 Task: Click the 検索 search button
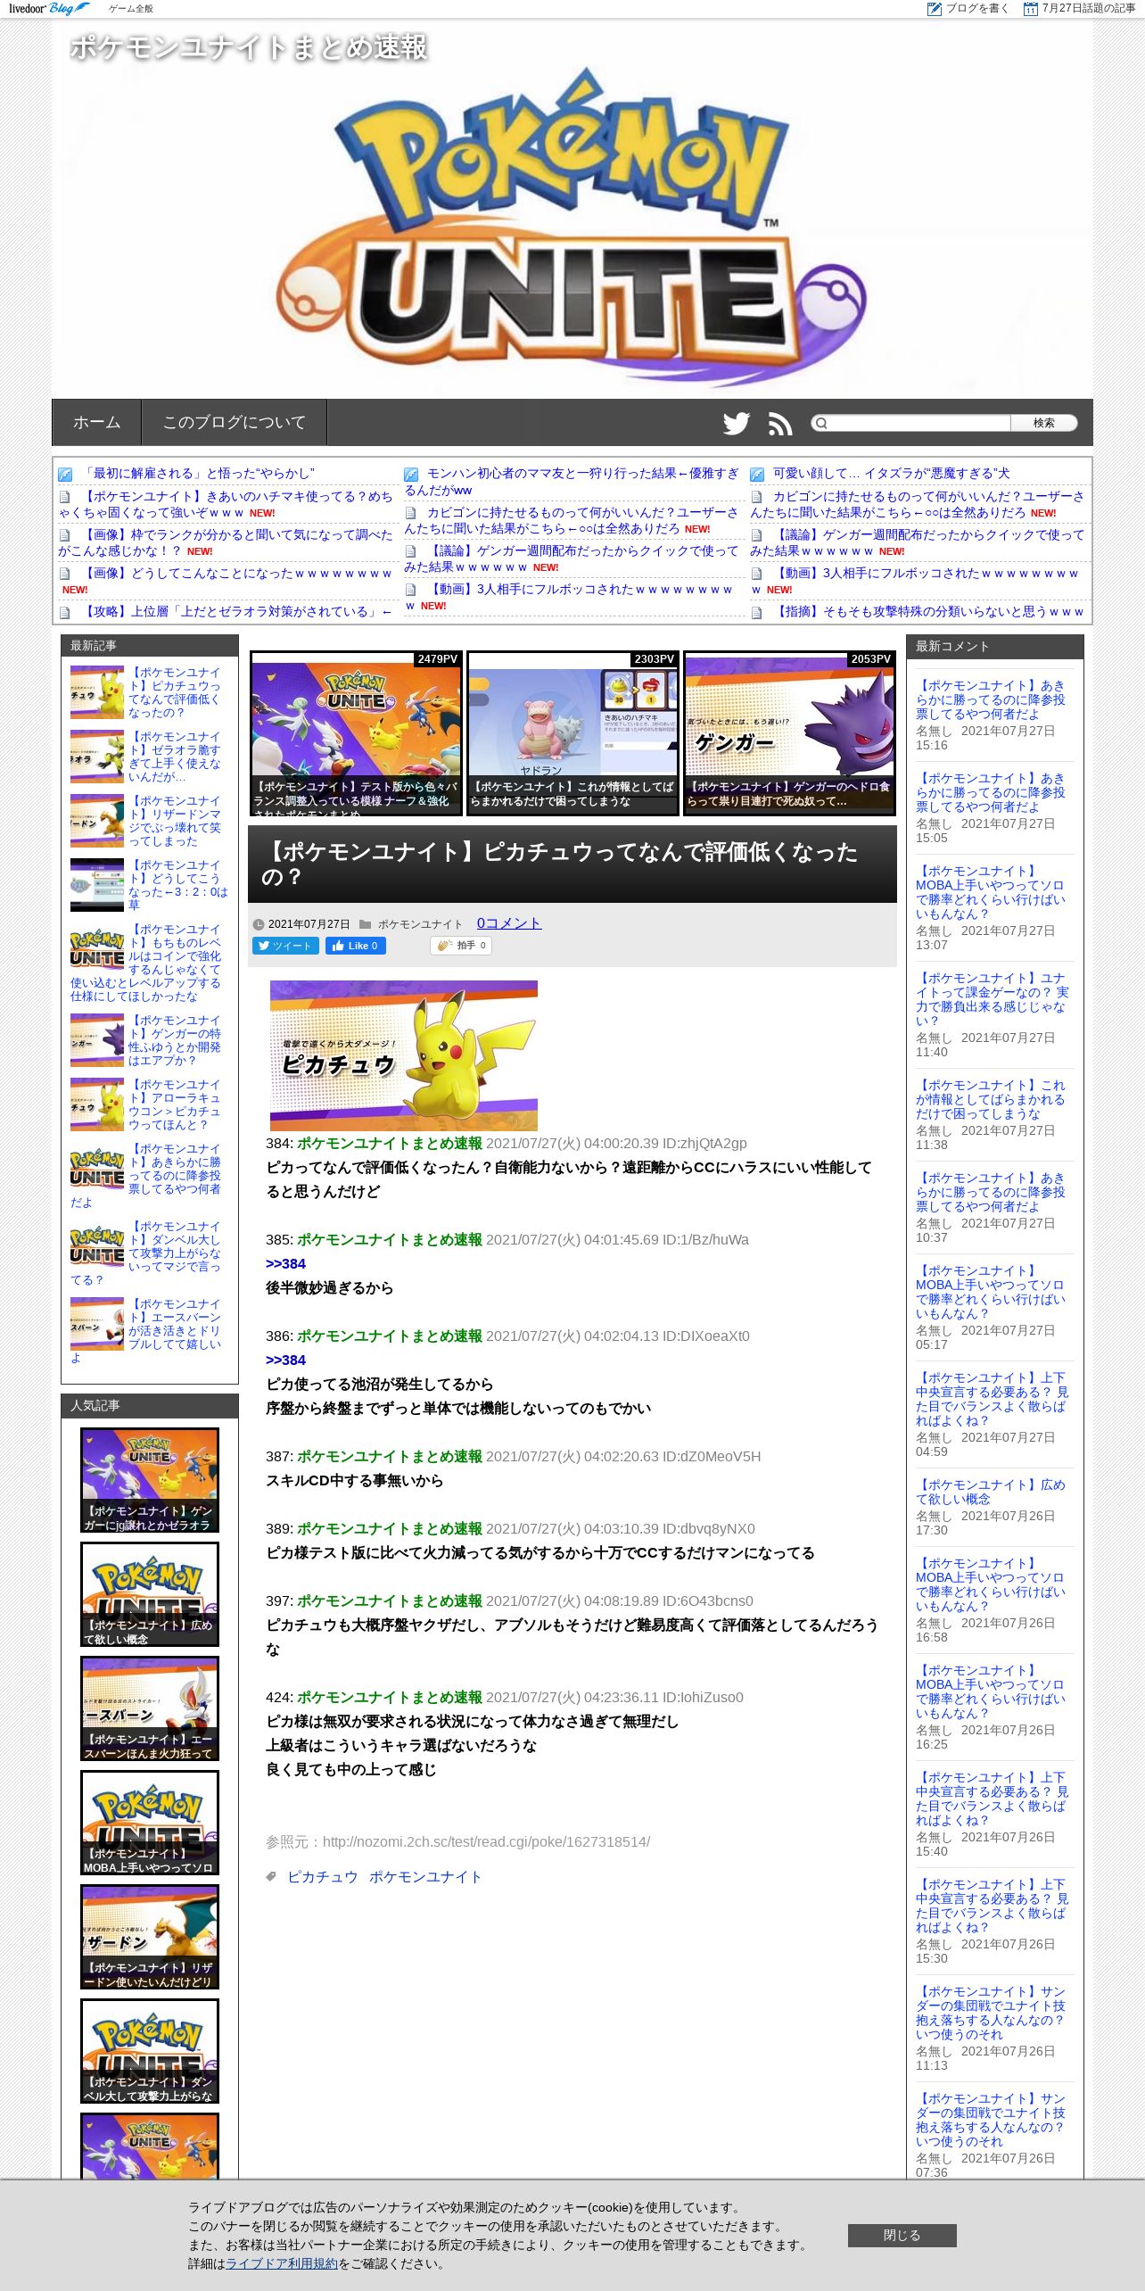[1043, 423]
